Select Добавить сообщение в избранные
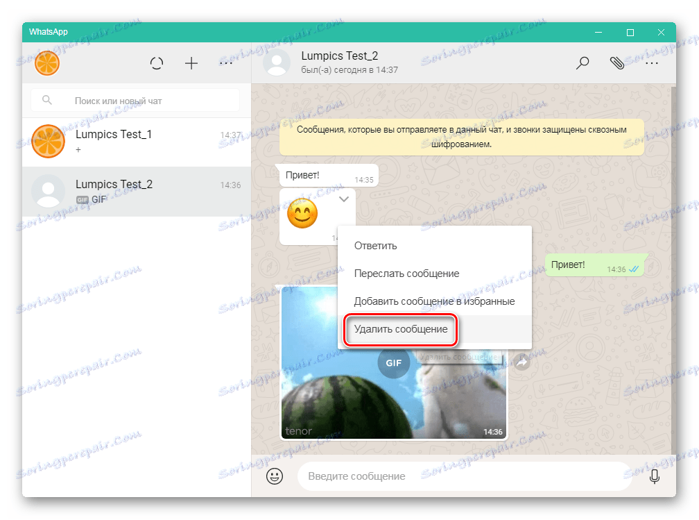699x520 pixels. pos(435,301)
